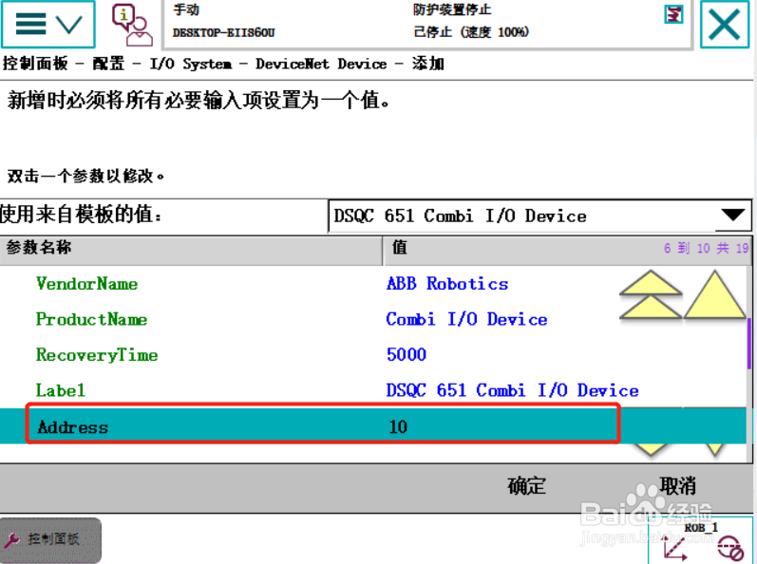Click the Combi I/O Device value
The width and height of the screenshot is (757, 564).
(466, 319)
